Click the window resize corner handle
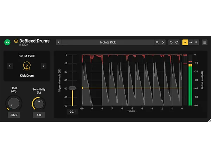The width and height of the screenshot is (211, 158). 209,120
